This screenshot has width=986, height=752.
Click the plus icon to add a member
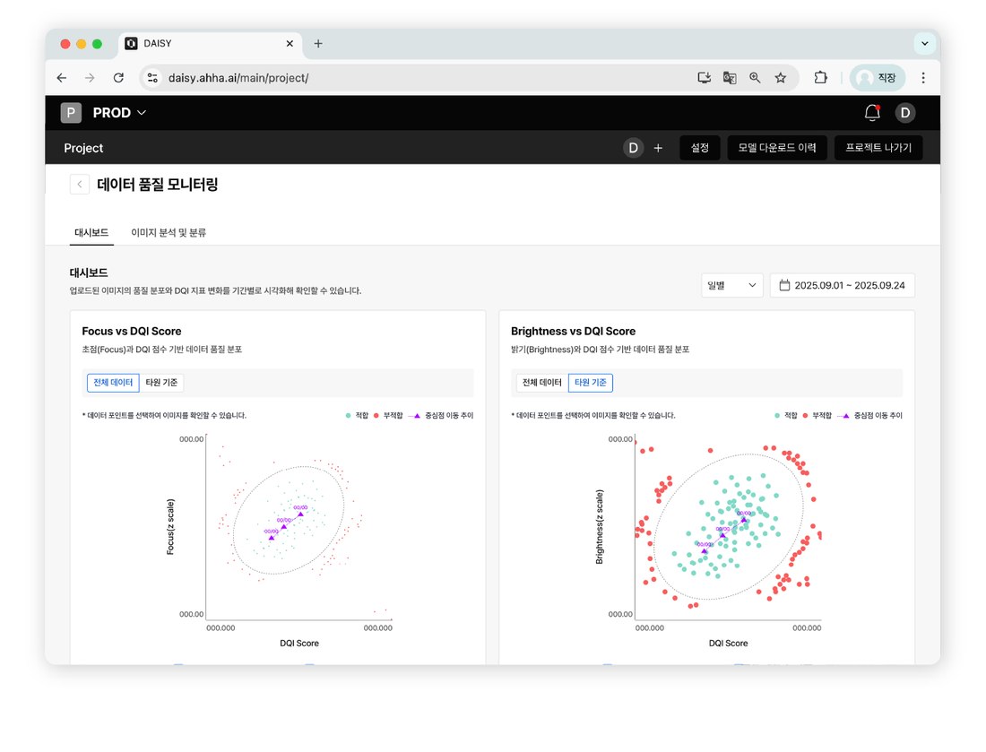[658, 148]
